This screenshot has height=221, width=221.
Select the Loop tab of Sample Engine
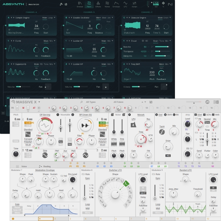(x=50, y=18)
